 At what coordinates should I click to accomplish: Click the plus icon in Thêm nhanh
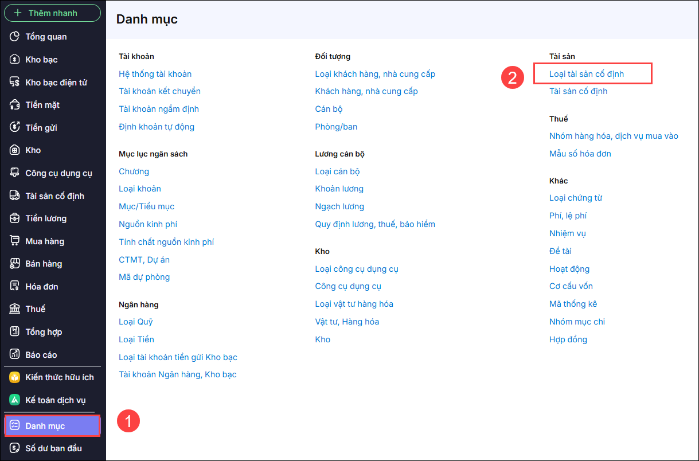(x=18, y=13)
